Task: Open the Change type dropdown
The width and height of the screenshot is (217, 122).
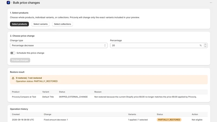Action: (59, 45)
